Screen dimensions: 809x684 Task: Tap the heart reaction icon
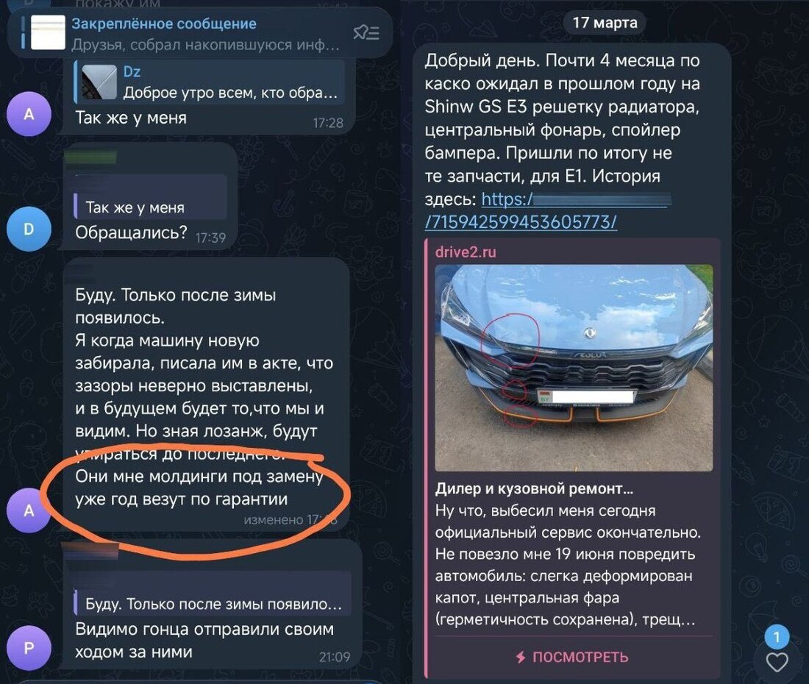(777, 662)
